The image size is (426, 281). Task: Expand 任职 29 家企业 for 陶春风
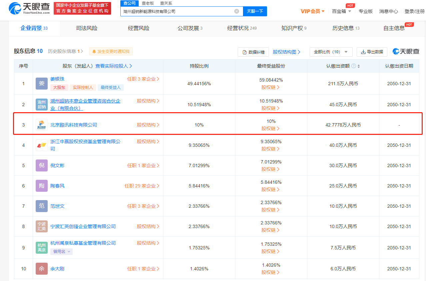click(142, 186)
